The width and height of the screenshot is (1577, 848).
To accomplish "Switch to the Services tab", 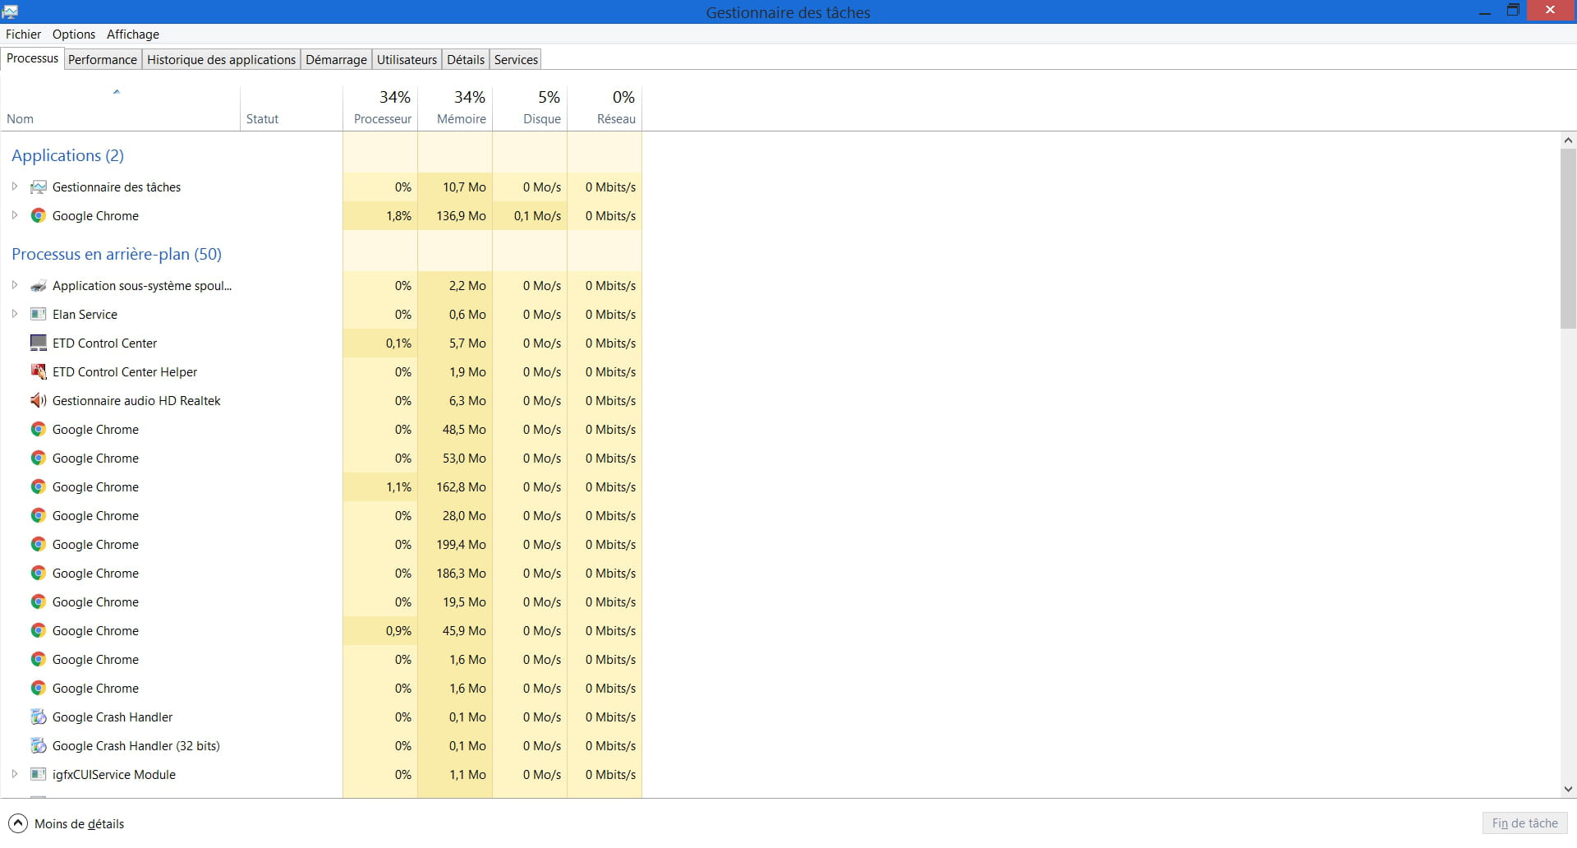I will [516, 60].
